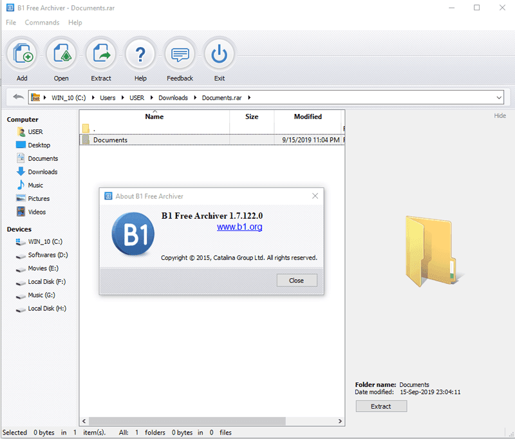Expand arrow after USER breadcrumb
515x439 pixels.
click(x=151, y=97)
